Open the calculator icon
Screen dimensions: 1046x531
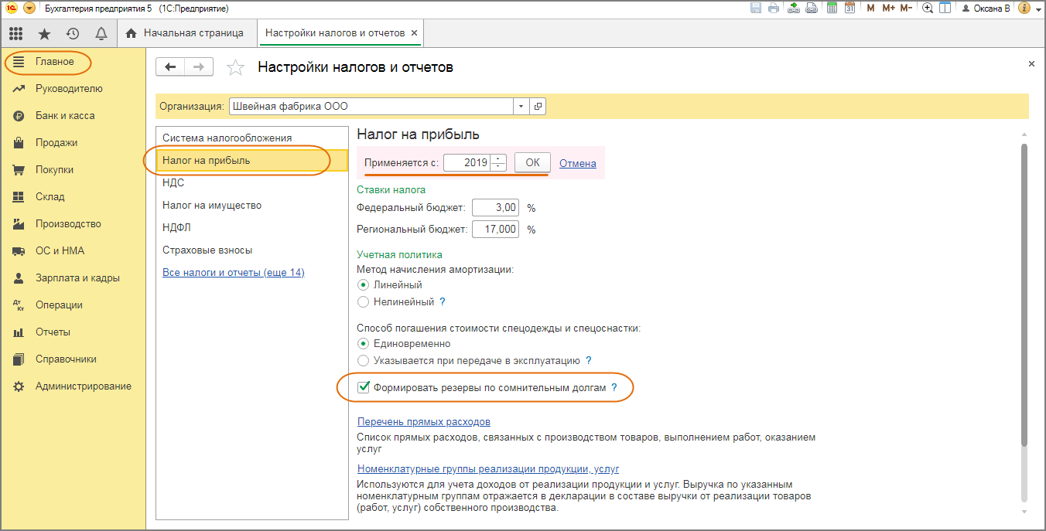pos(832,9)
